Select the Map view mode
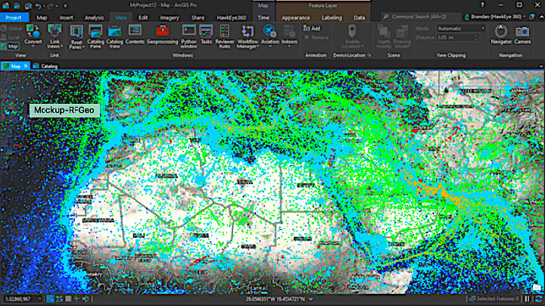The width and height of the screenshot is (545, 306). (x=10, y=46)
